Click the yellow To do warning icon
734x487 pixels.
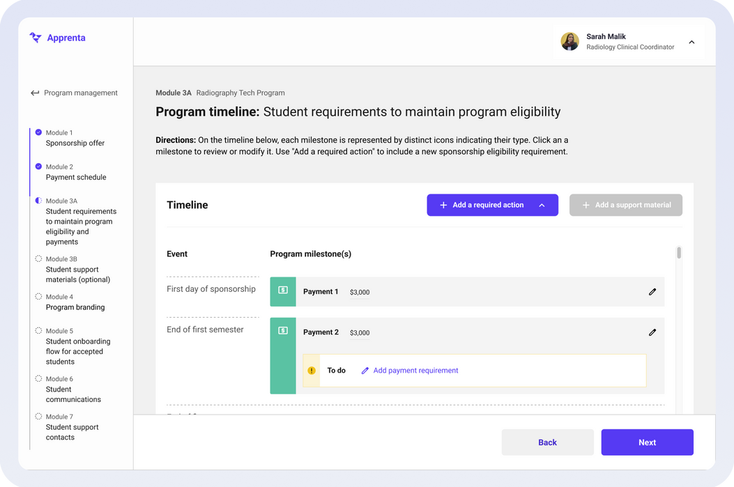pos(312,371)
